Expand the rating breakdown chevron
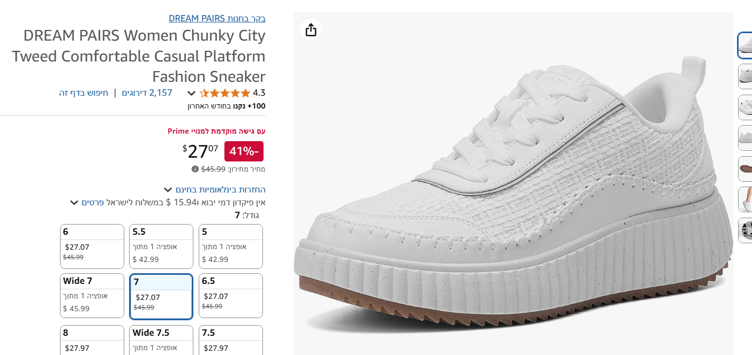Image resolution: width=752 pixels, height=355 pixels. [191, 93]
